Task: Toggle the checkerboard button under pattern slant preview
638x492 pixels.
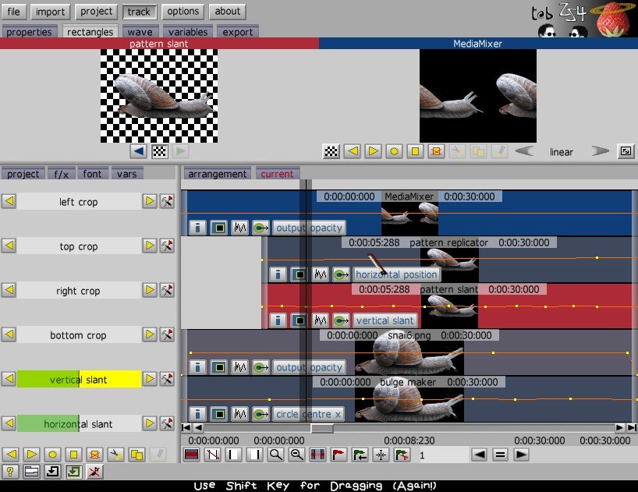Action: click(160, 151)
